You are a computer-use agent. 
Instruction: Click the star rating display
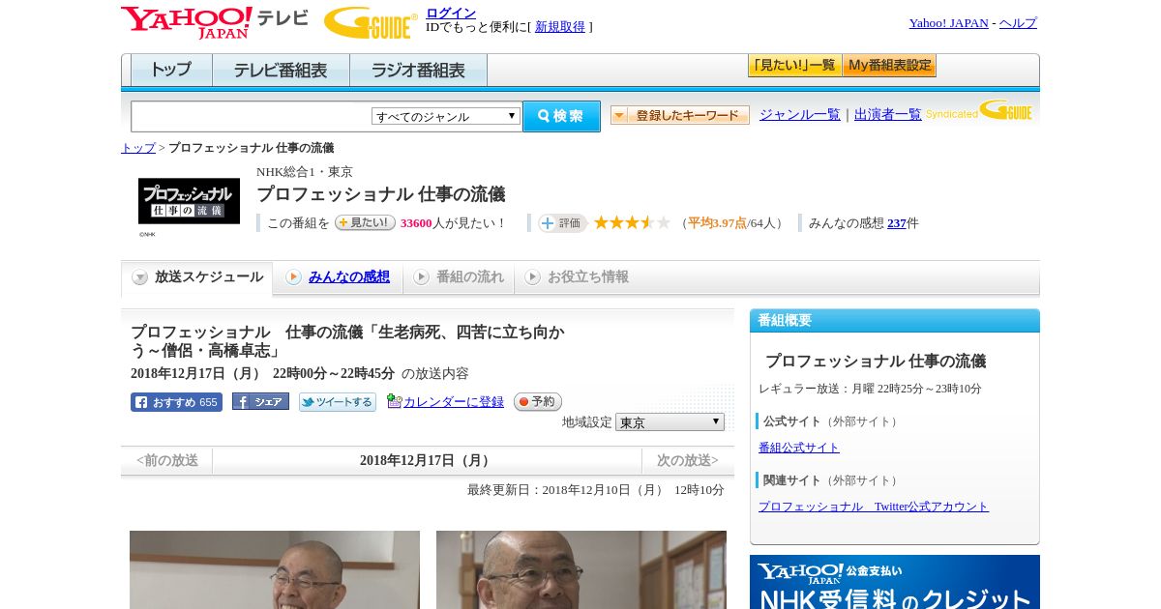632,223
